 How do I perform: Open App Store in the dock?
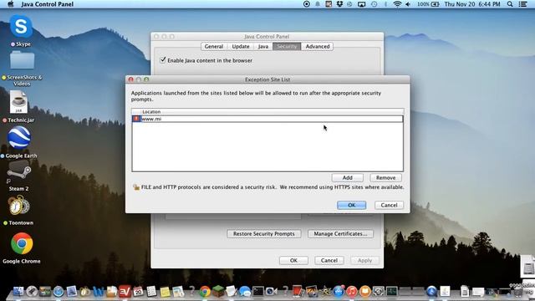[339, 292]
